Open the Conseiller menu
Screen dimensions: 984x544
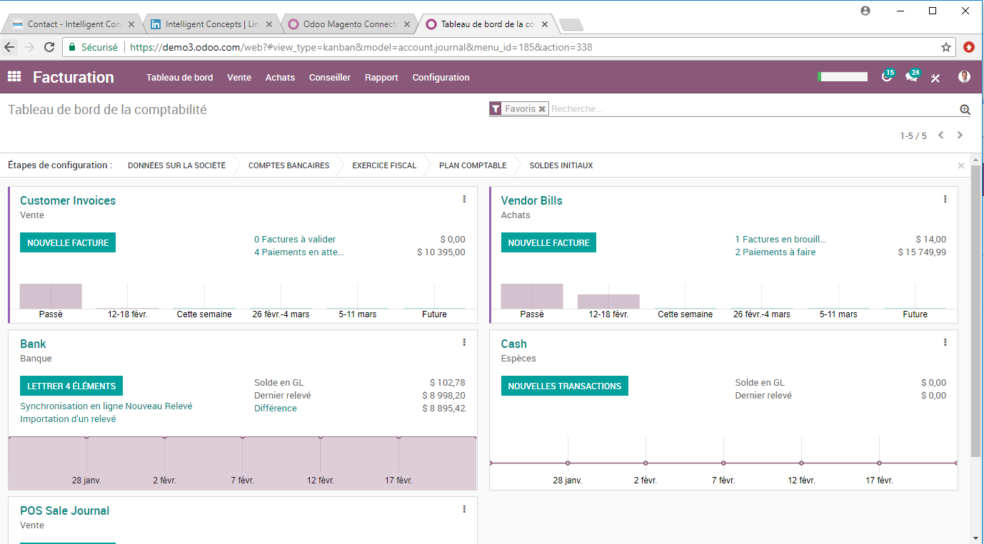(x=329, y=77)
